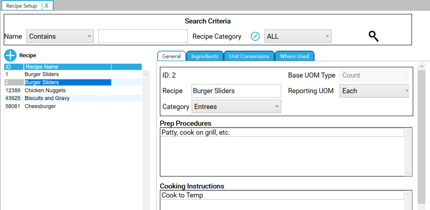The image size is (430, 210).
Task: Expand the Recipe Category ALL dropdown
Action: coord(298,36)
